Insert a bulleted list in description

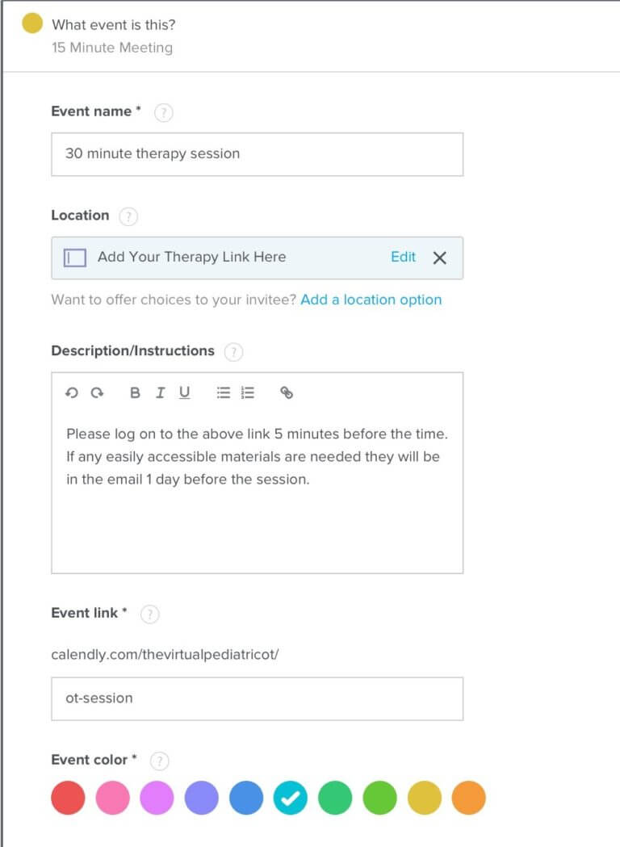pos(223,393)
